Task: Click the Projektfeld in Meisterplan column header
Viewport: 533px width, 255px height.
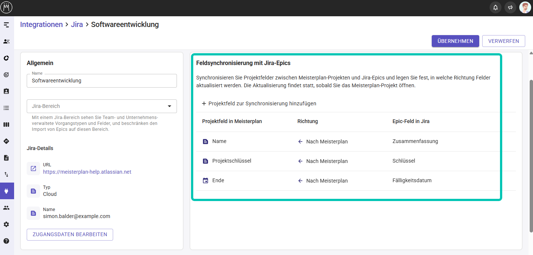Action: (232, 121)
